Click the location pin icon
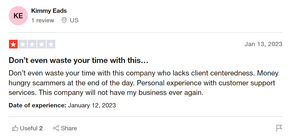 click(64, 20)
